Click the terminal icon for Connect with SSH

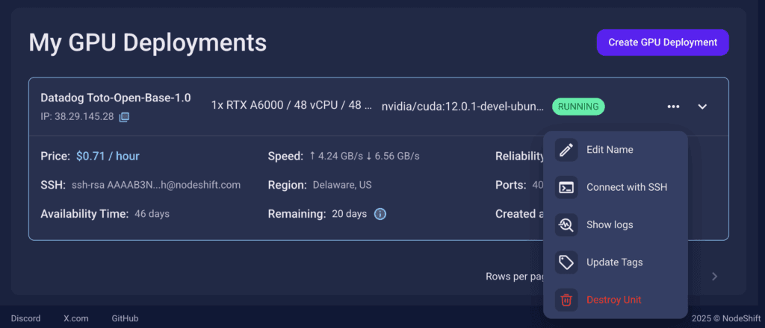pyautogui.click(x=567, y=187)
